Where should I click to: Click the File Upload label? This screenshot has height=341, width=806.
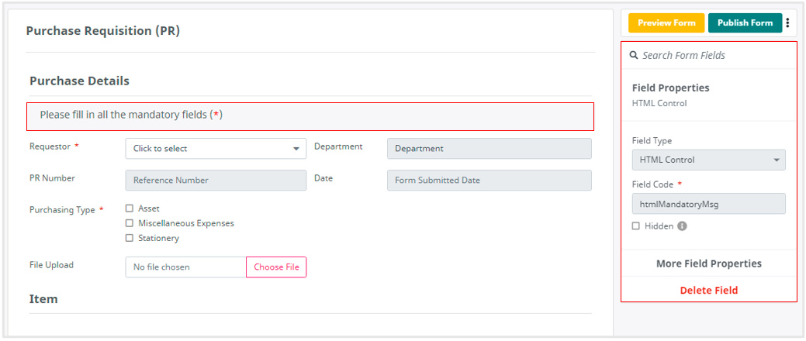click(x=51, y=265)
